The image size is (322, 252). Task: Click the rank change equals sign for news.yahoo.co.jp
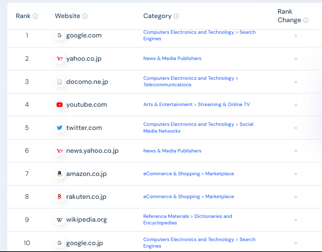(296, 151)
